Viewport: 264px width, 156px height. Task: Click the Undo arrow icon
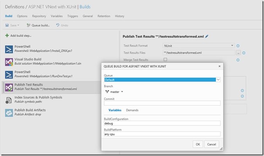click(58, 25)
